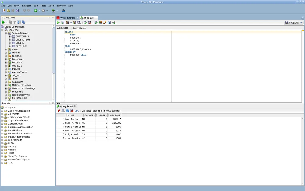Viewport: 305px width, 191px height.
Task: Select the Materialized Views node
Action: 21,85
